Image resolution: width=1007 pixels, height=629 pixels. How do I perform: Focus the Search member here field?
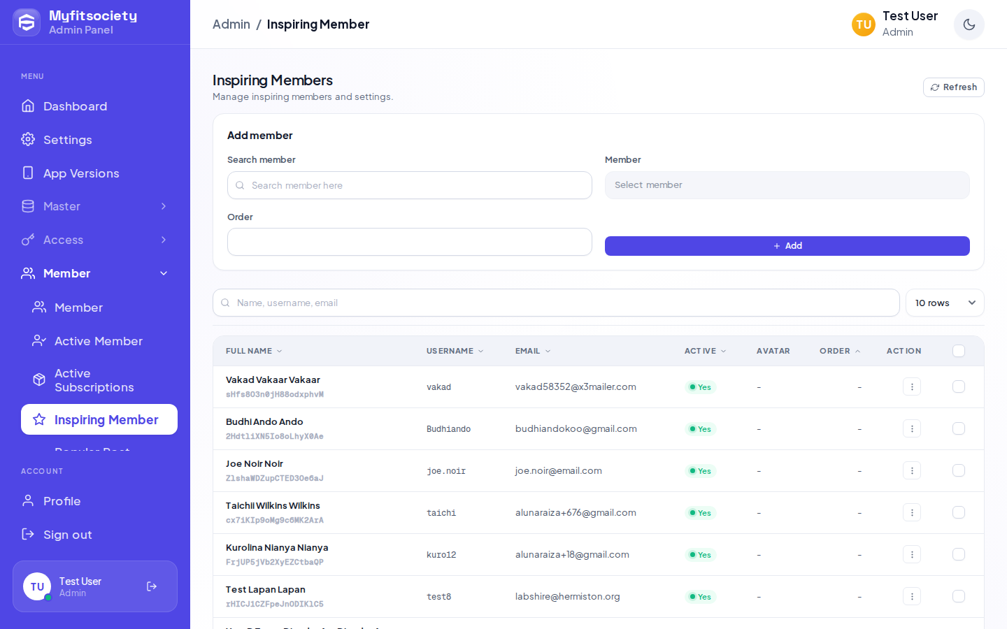[409, 185]
